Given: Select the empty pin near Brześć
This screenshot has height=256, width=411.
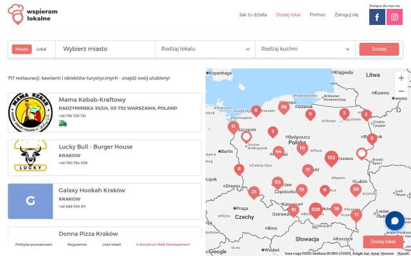Looking at the screenshot, I should tap(362, 154).
